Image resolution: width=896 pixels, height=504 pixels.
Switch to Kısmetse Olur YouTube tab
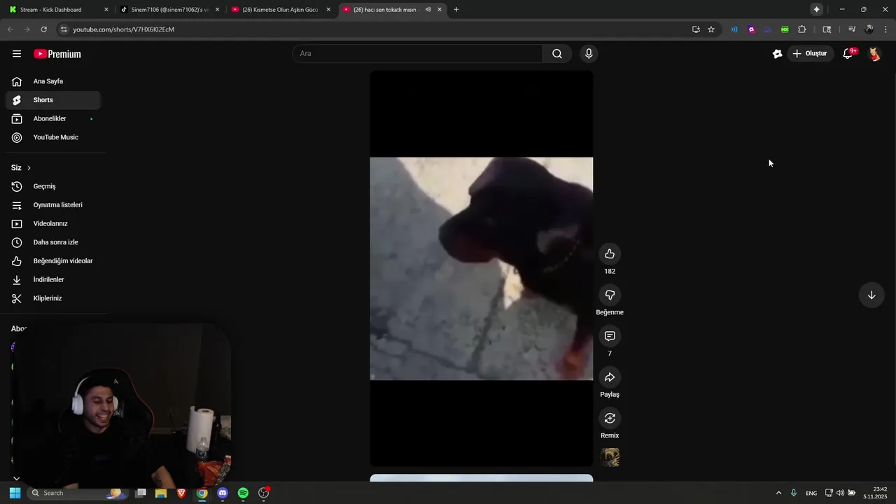click(x=281, y=10)
